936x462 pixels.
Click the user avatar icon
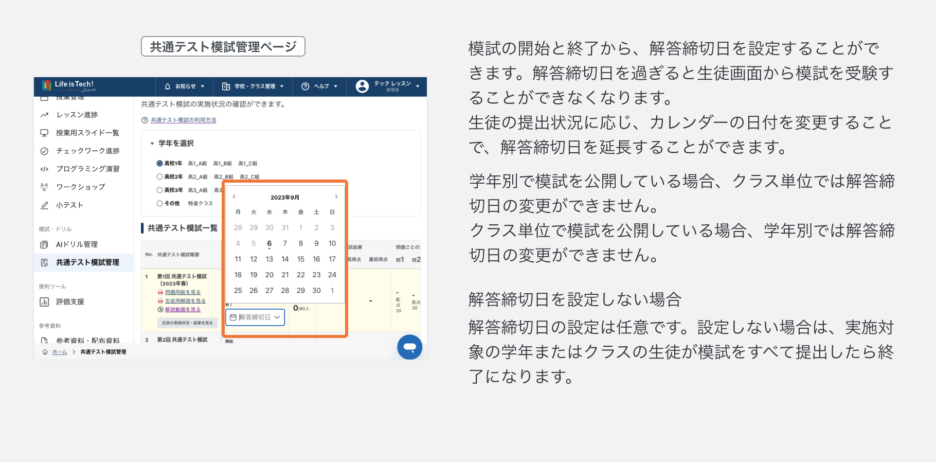[362, 86]
